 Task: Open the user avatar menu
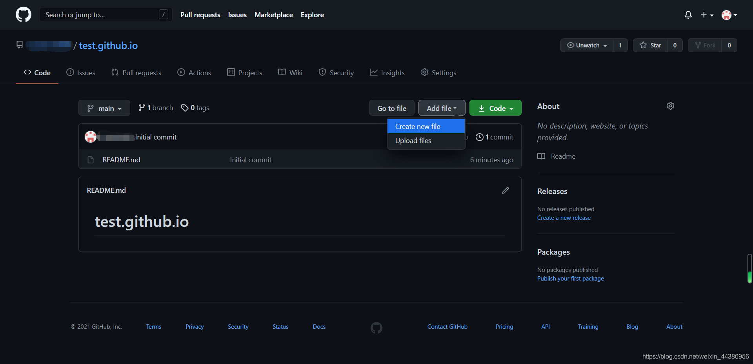729,15
